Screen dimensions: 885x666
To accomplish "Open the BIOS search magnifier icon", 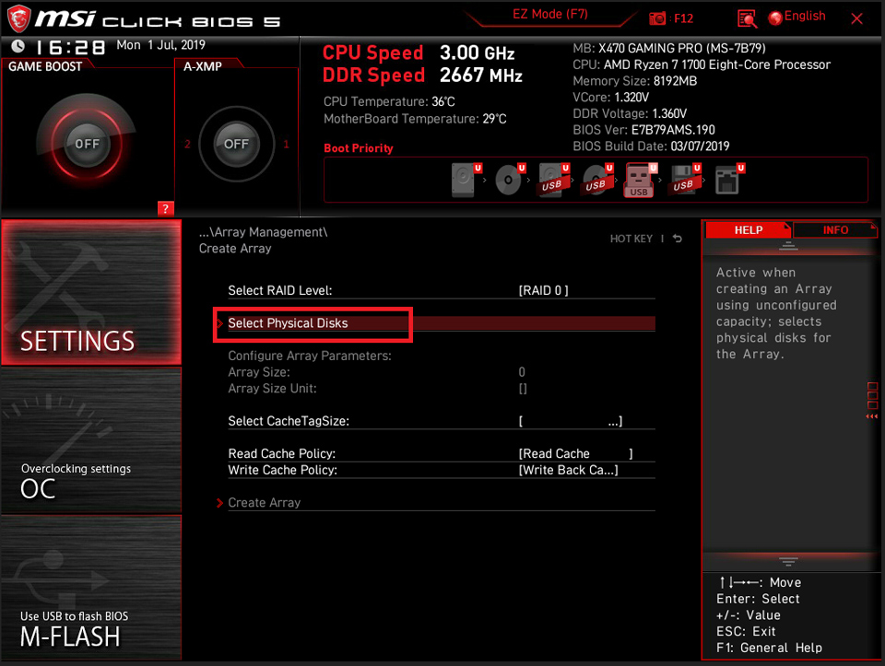I will [747, 18].
